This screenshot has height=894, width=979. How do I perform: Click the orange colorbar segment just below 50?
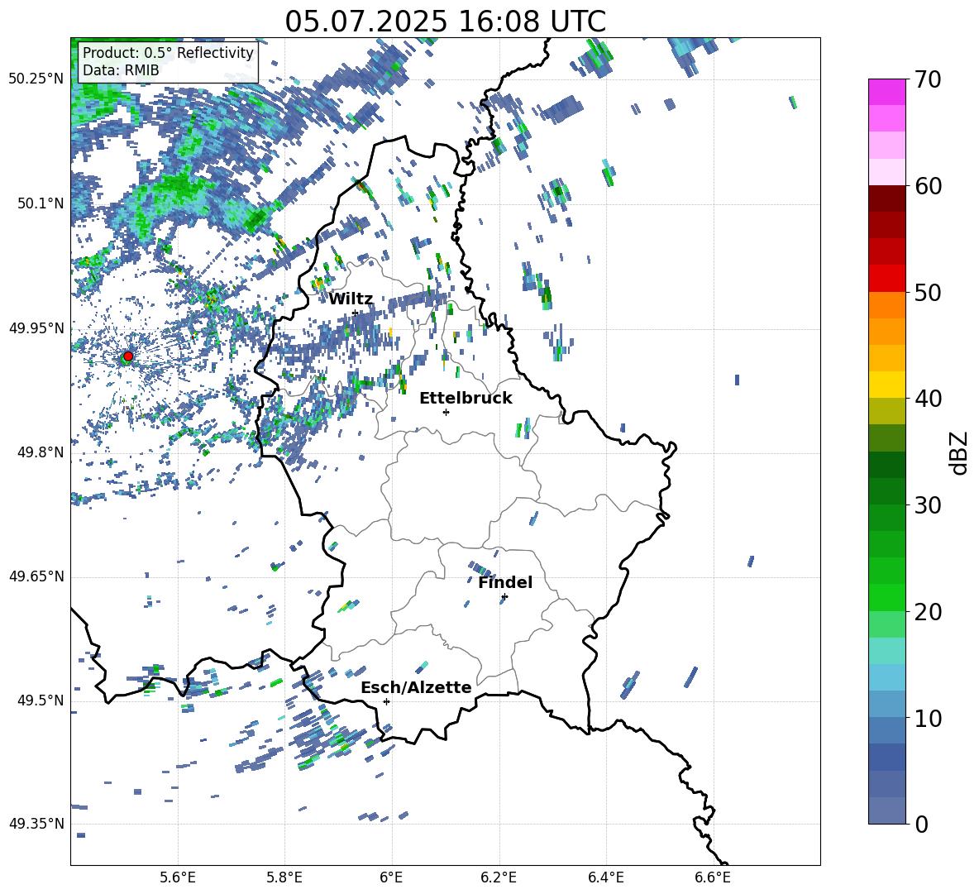[887, 305]
